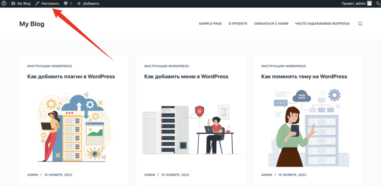Viewport: 381px width, 186px height.
Task: Go to Sample Page menu item
Action: (210, 23)
